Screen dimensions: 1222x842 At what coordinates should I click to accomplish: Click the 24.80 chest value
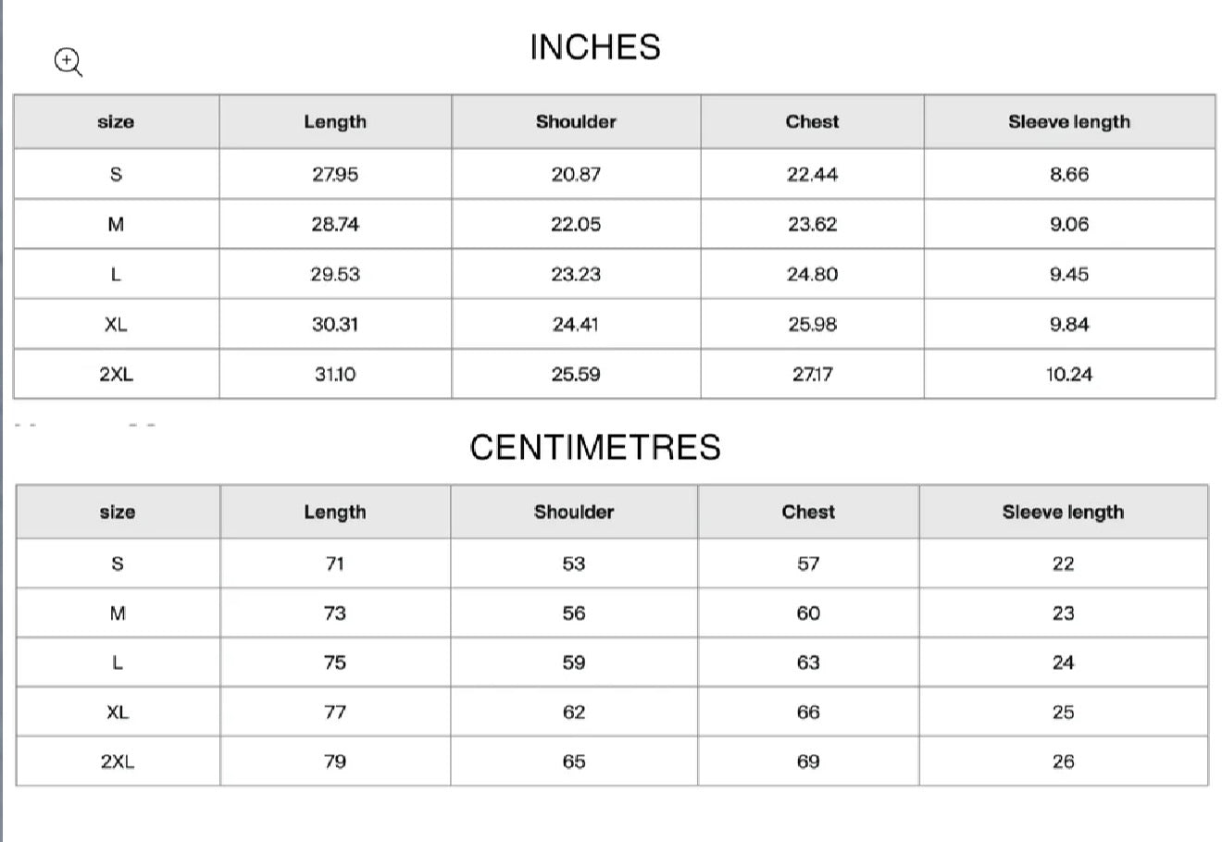pyautogui.click(x=813, y=274)
